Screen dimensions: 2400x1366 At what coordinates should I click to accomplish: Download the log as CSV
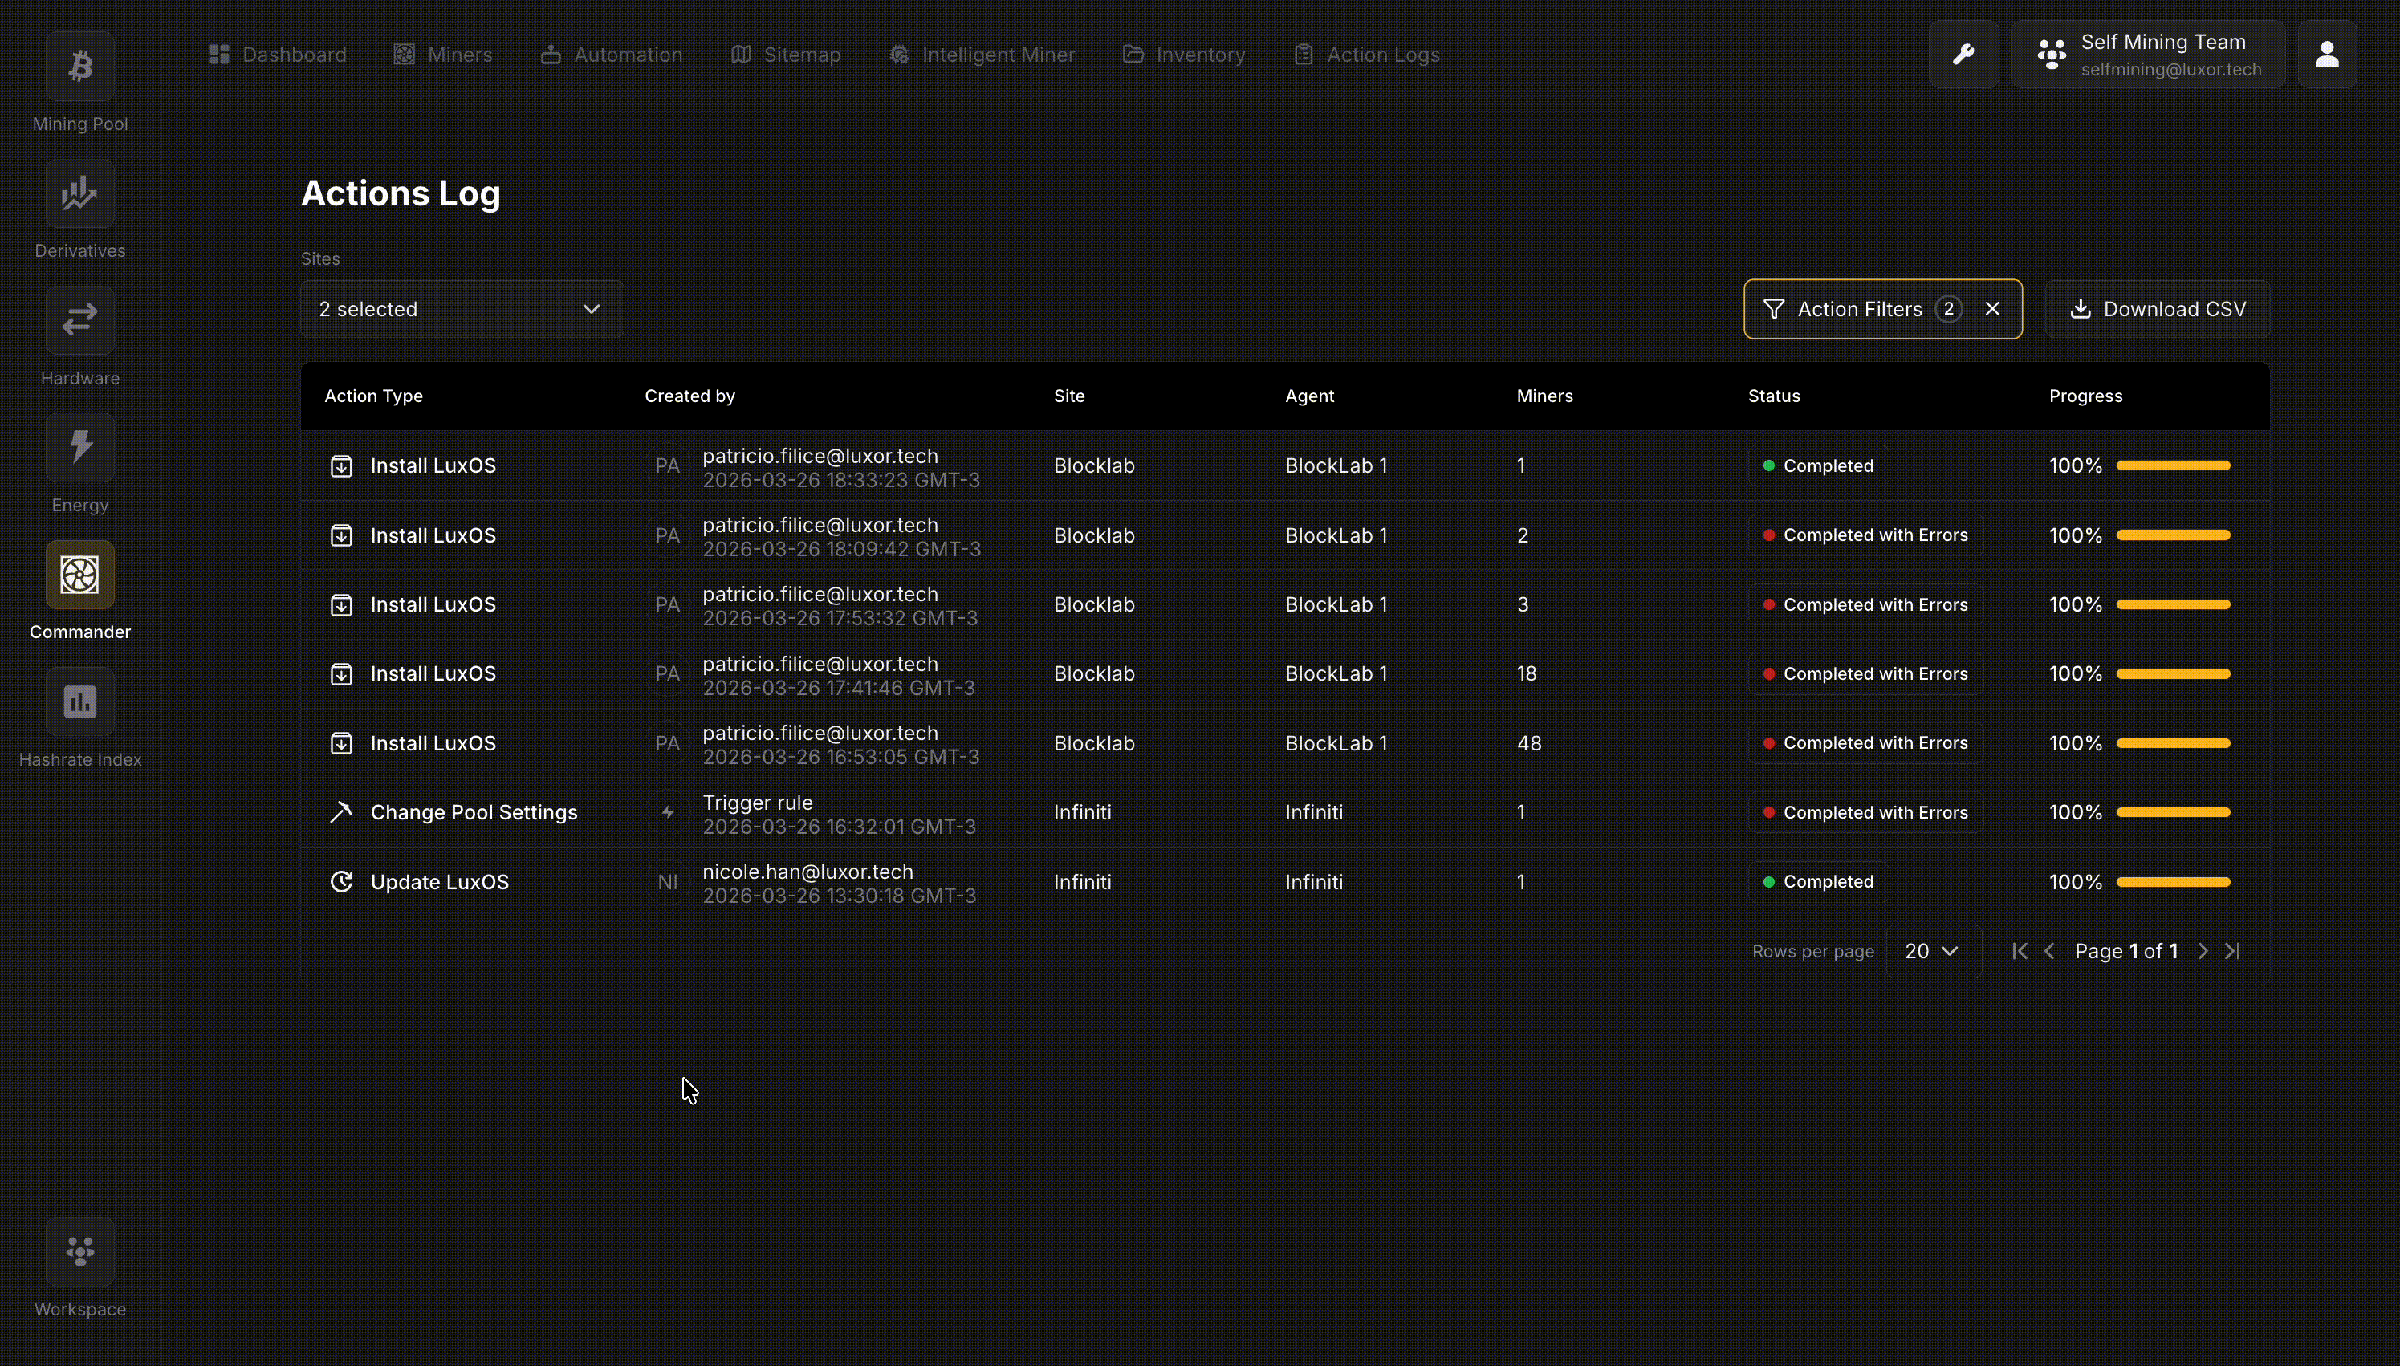[x=2156, y=309]
